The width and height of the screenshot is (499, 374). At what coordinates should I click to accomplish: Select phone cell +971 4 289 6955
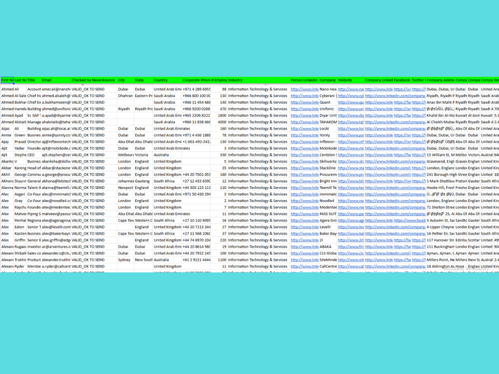196,89
